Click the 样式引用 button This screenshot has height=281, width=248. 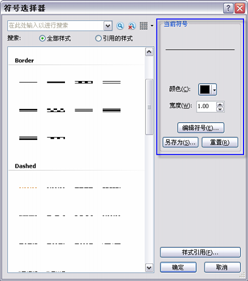click(x=200, y=252)
